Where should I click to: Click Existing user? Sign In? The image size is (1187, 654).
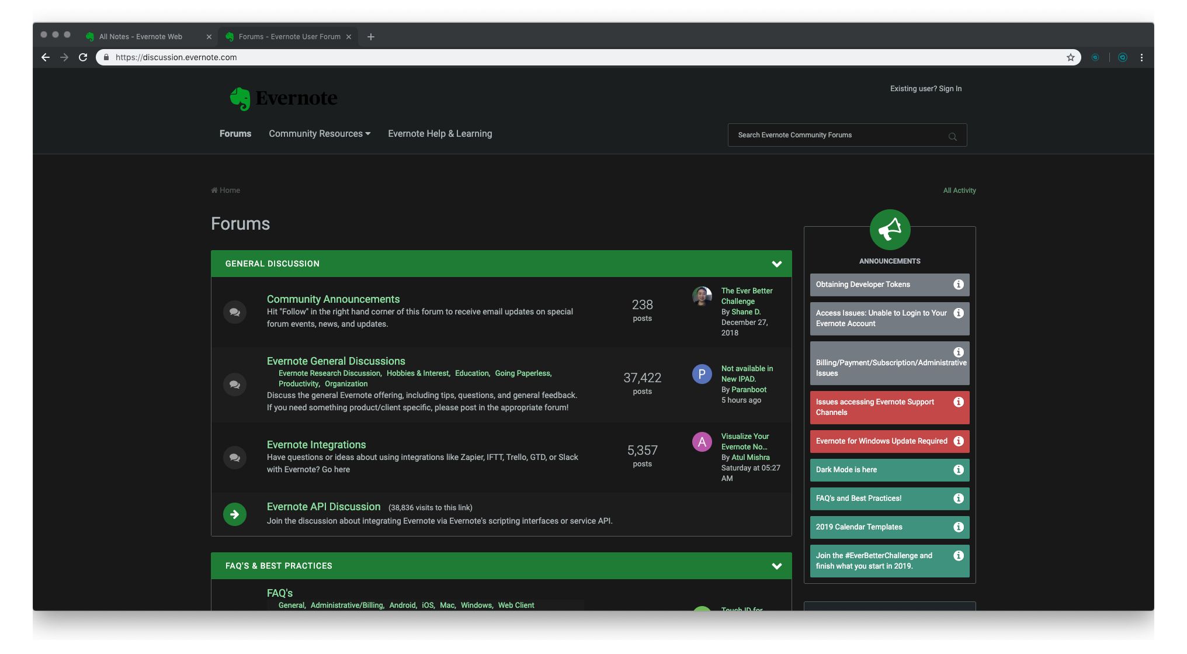tap(926, 89)
